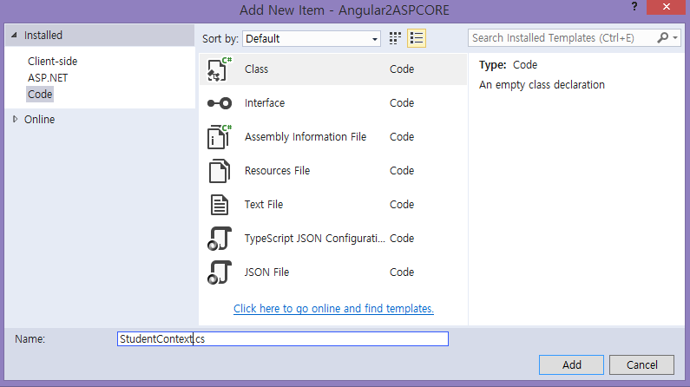690x387 pixels.
Task: Click the Code type cell in Text File row
Action: coord(402,205)
